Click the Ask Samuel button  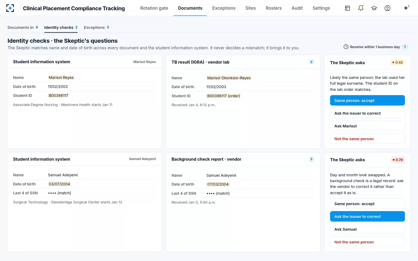pyautogui.click(x=367, y=229)
